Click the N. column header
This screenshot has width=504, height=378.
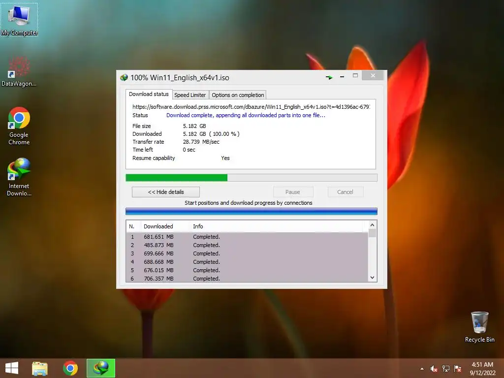click(134, 226)
